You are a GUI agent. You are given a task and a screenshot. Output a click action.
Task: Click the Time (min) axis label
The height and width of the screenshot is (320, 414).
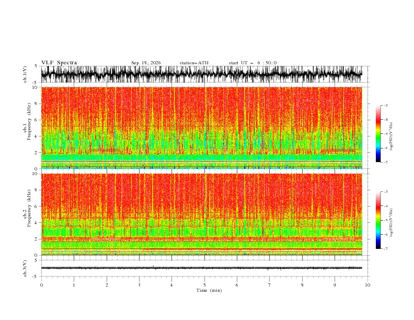pos(209,290)
